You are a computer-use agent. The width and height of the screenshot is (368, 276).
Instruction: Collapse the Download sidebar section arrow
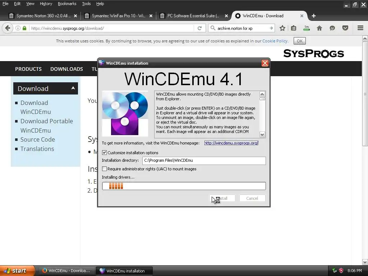[73, 88]
